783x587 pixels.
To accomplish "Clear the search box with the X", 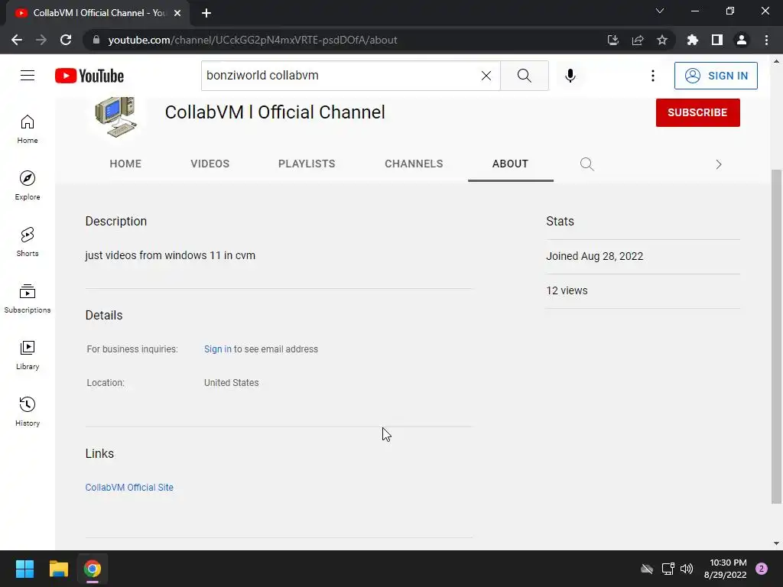I will 486,76.
